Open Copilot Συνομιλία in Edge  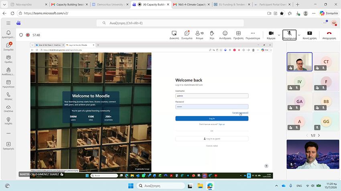pos(329,13)
